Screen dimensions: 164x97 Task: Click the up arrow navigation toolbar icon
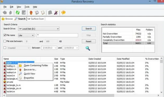(x=11, y=13)
